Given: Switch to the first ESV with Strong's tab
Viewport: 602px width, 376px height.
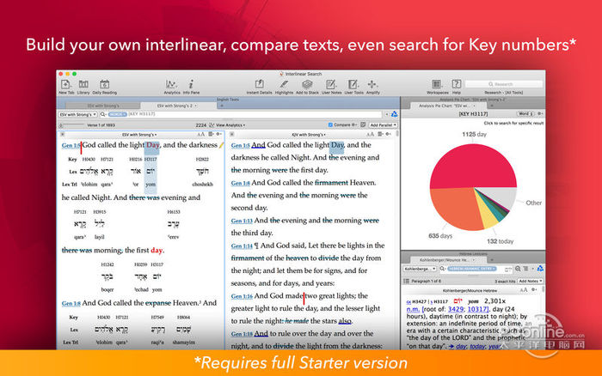Looking at the screenshot, I should [x=102, y=106].
